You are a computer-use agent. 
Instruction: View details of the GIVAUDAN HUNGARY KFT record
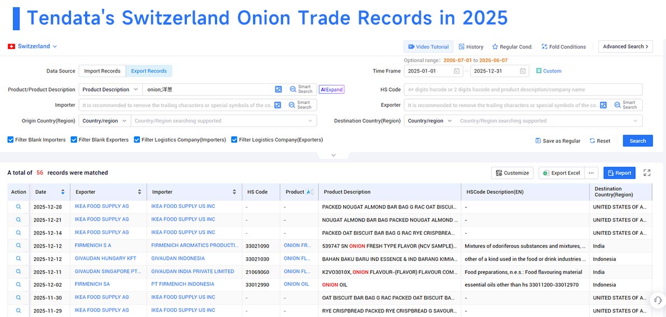pos(18,258)
